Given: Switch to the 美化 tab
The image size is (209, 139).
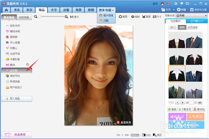Looking at the screenshot, I should tap(17, 10).
